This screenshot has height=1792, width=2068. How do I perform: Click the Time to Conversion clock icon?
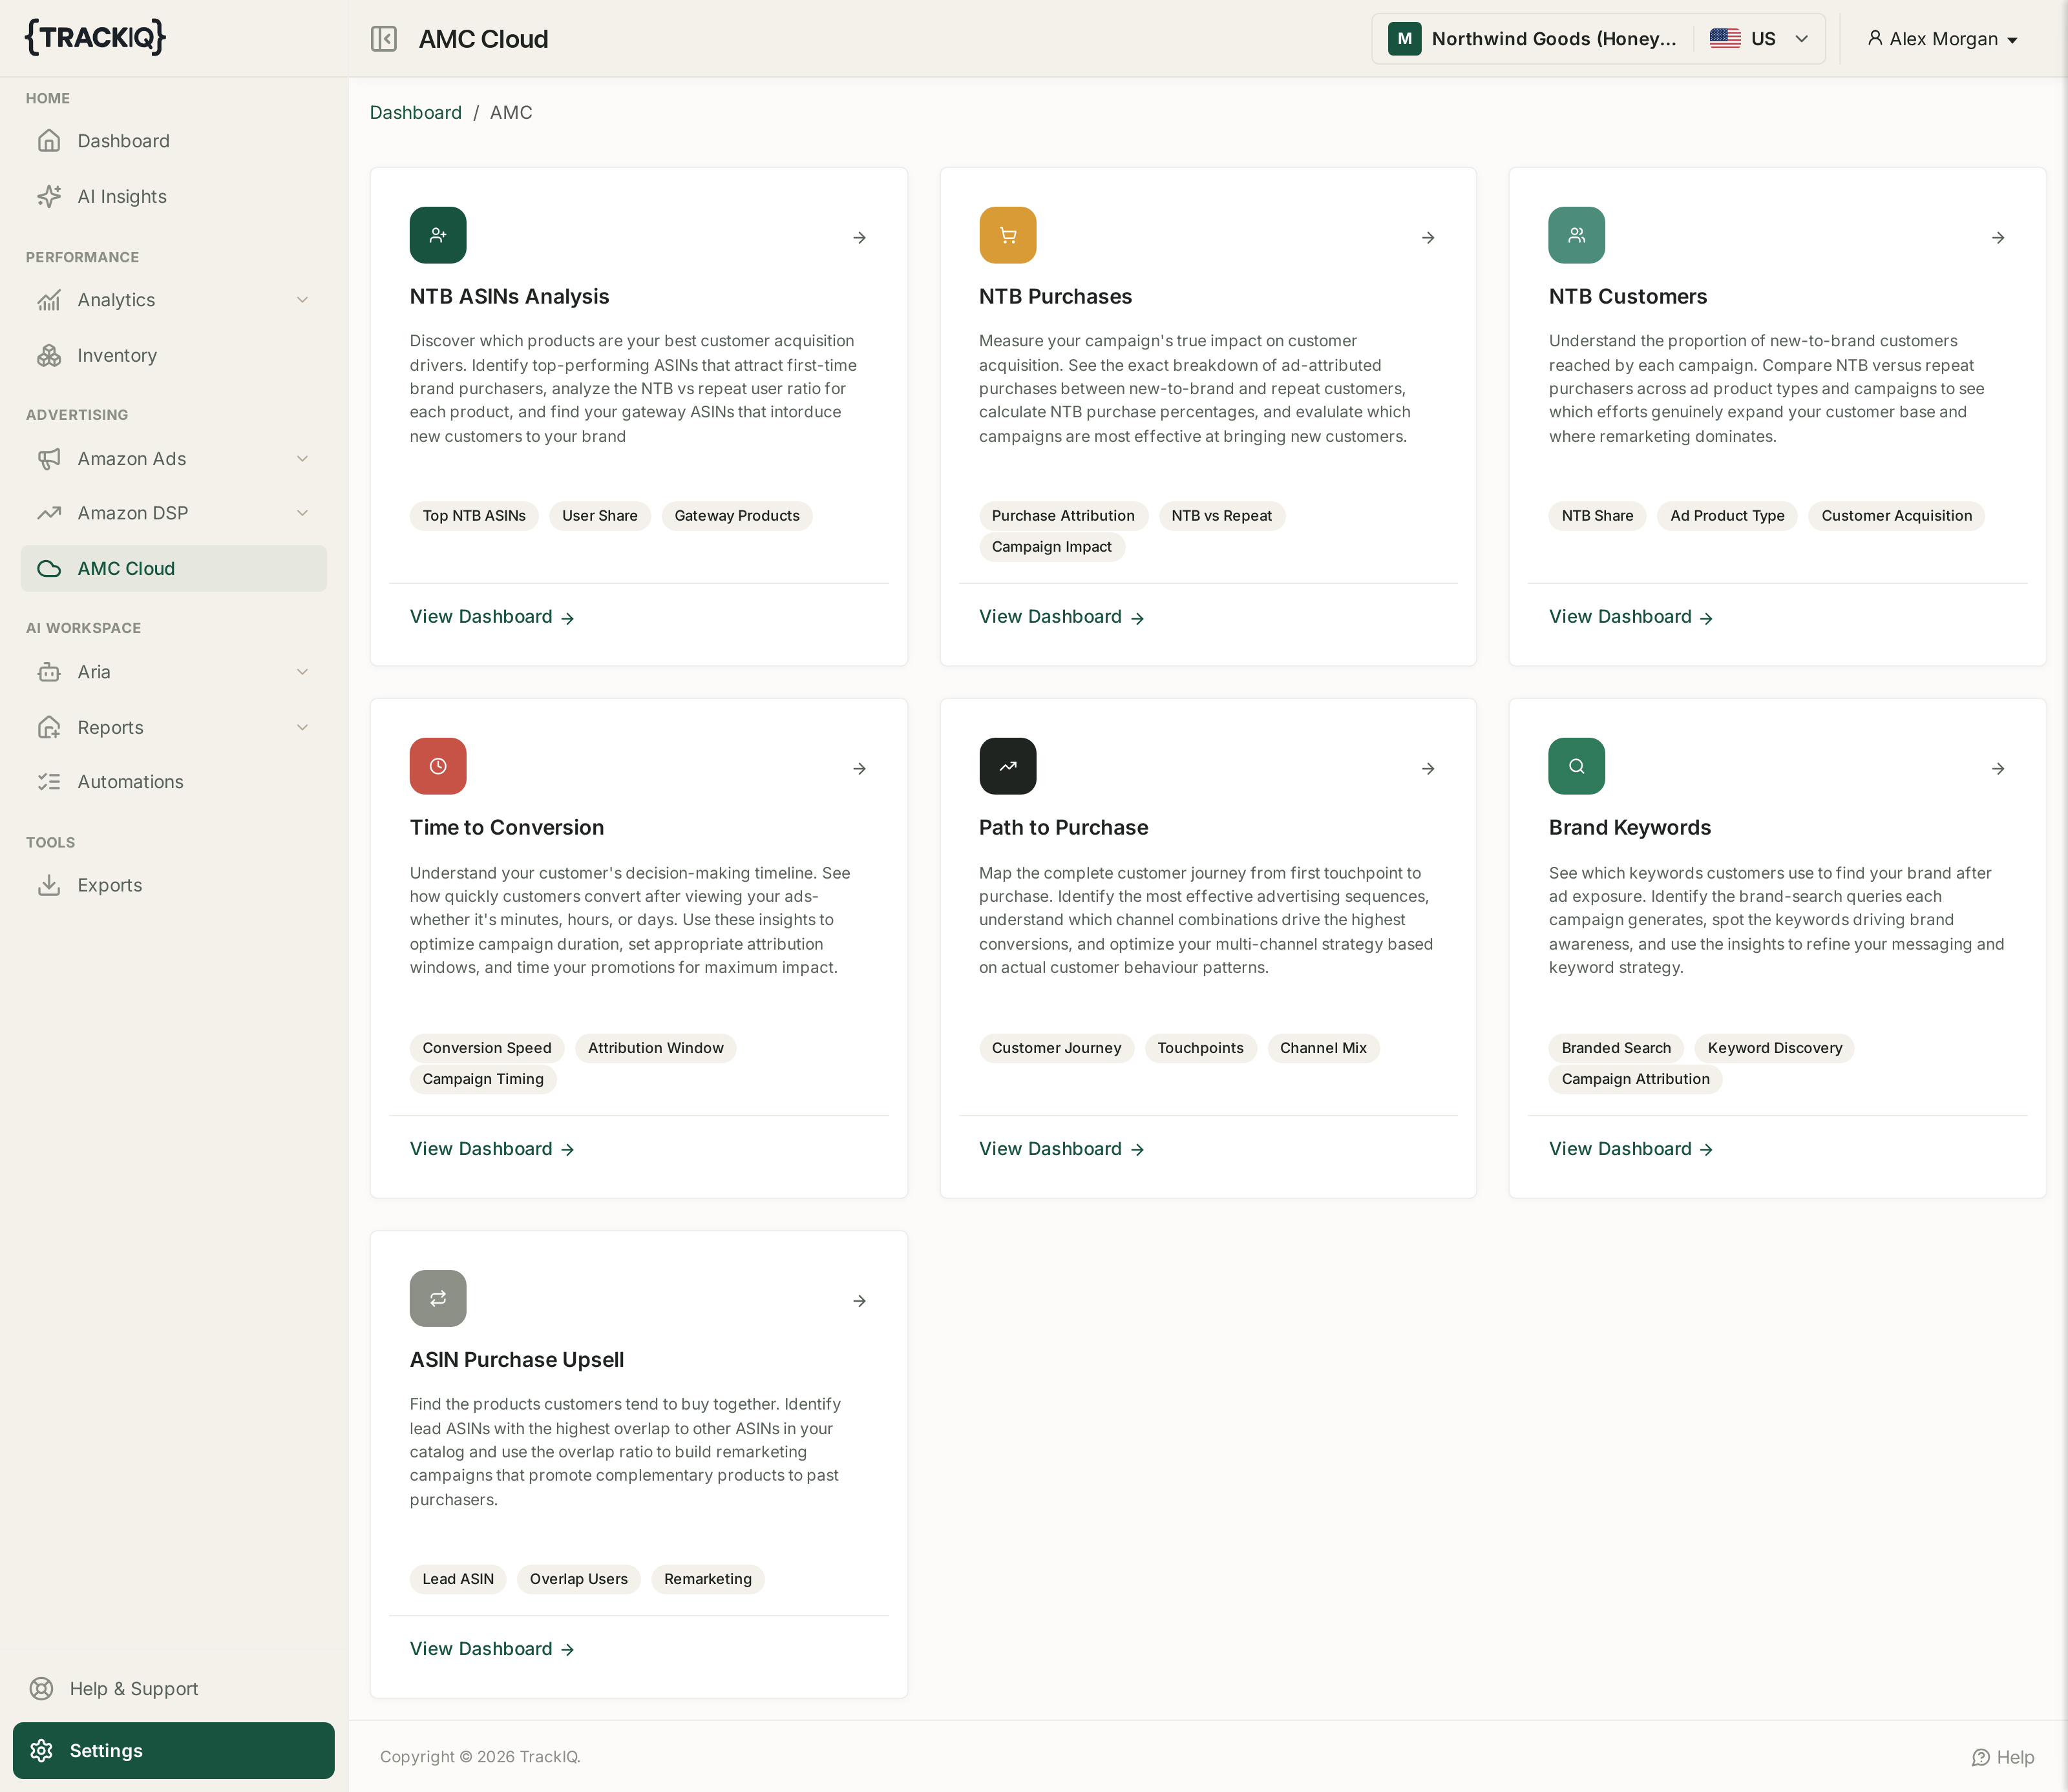point(438,766)
